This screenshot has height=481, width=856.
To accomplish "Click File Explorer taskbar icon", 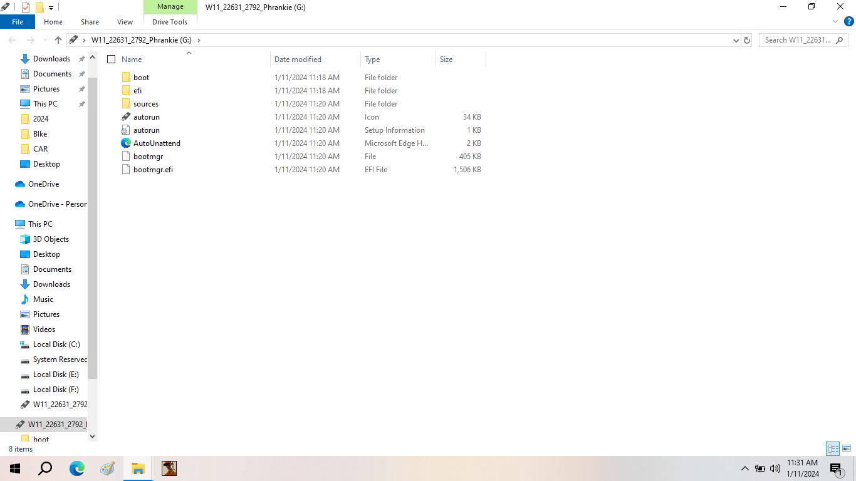I will coord(138,468).
